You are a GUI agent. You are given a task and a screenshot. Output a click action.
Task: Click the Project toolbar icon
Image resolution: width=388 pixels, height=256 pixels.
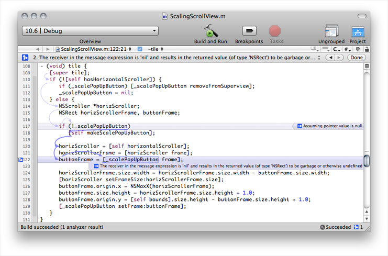coord(358,30)
